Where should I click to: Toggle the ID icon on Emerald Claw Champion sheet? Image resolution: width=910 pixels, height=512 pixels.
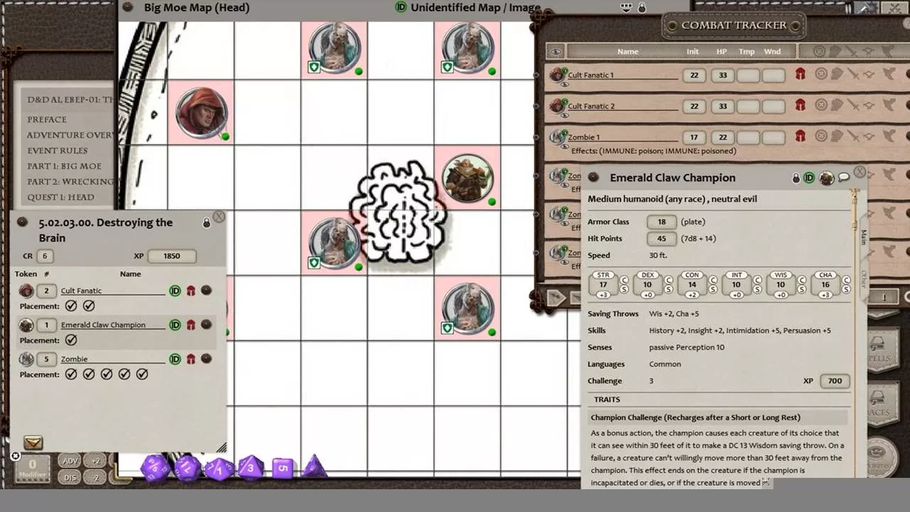coord(809,178)
